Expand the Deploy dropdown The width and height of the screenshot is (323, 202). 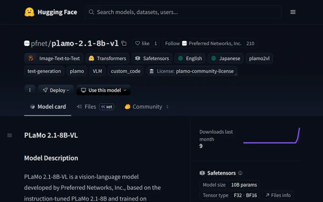(x=56, y=90)
